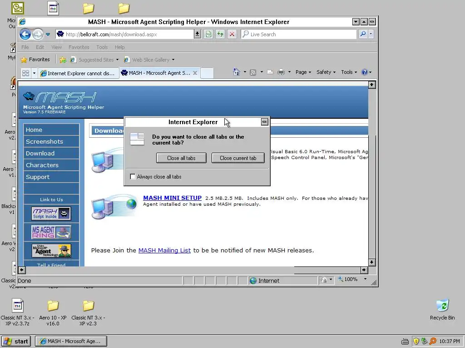Click 'Close all tabs' button
This screenshot has width=465, height=348.
(x=181, y=158)
